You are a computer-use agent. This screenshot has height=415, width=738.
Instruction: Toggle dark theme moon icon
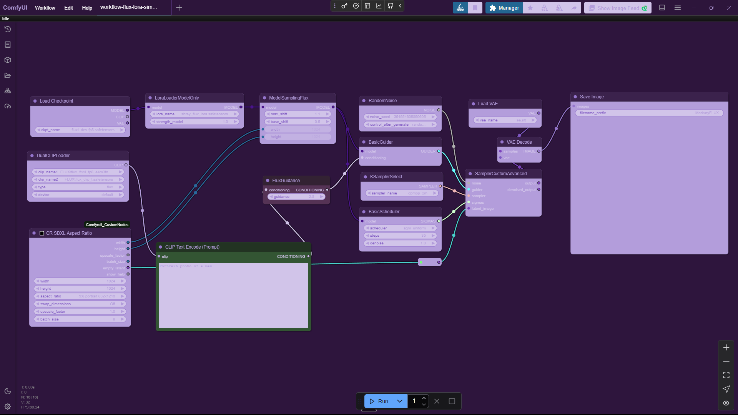pos(8,391)
